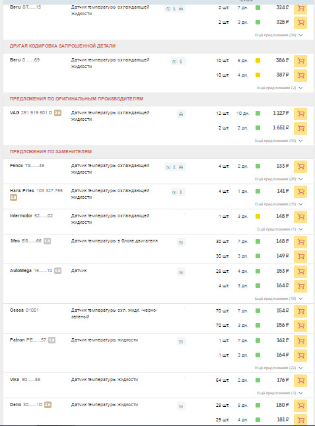The height and width of the screenshot is (426, 315).
Task: Add the AutoMega 153 ₽ offer to cart
Action: pyautogui.click(x=300, y=271)
